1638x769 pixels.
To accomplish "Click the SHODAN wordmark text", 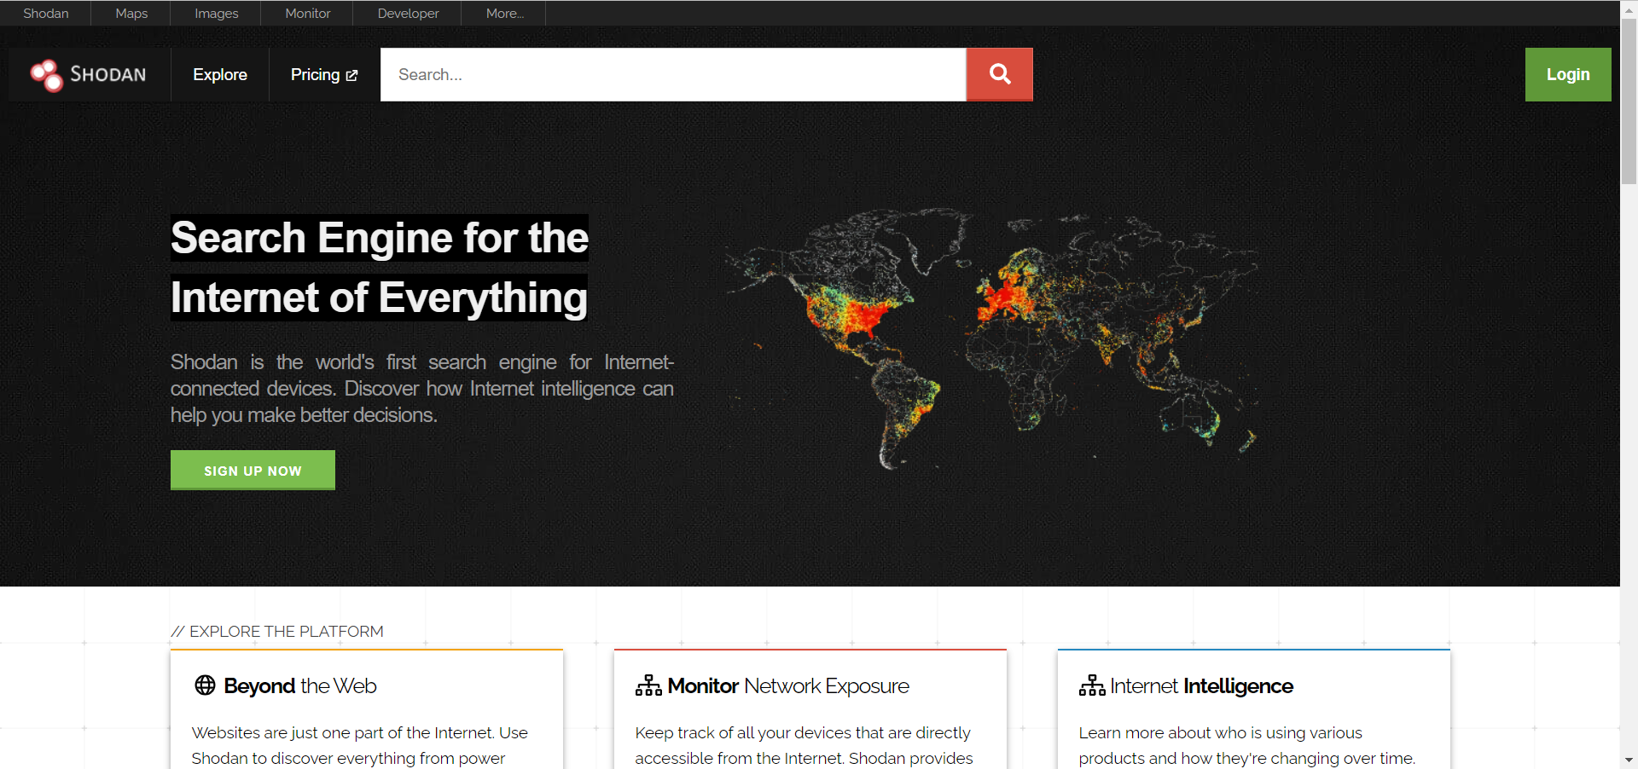I will tap(108, 75).
